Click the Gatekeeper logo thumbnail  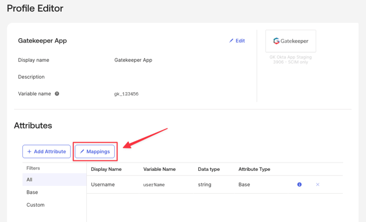click(291, 41)
